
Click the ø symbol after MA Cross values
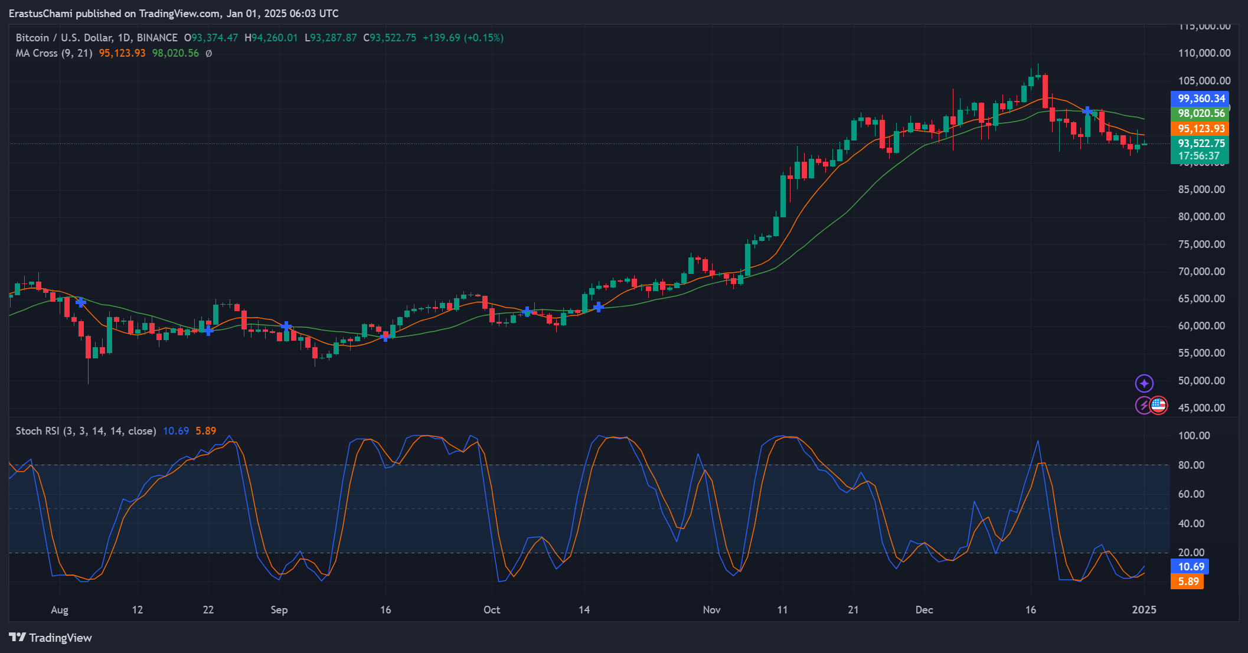point(208,53)
